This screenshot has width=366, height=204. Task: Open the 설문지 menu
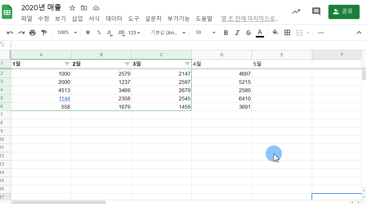(x=153, y=19)
